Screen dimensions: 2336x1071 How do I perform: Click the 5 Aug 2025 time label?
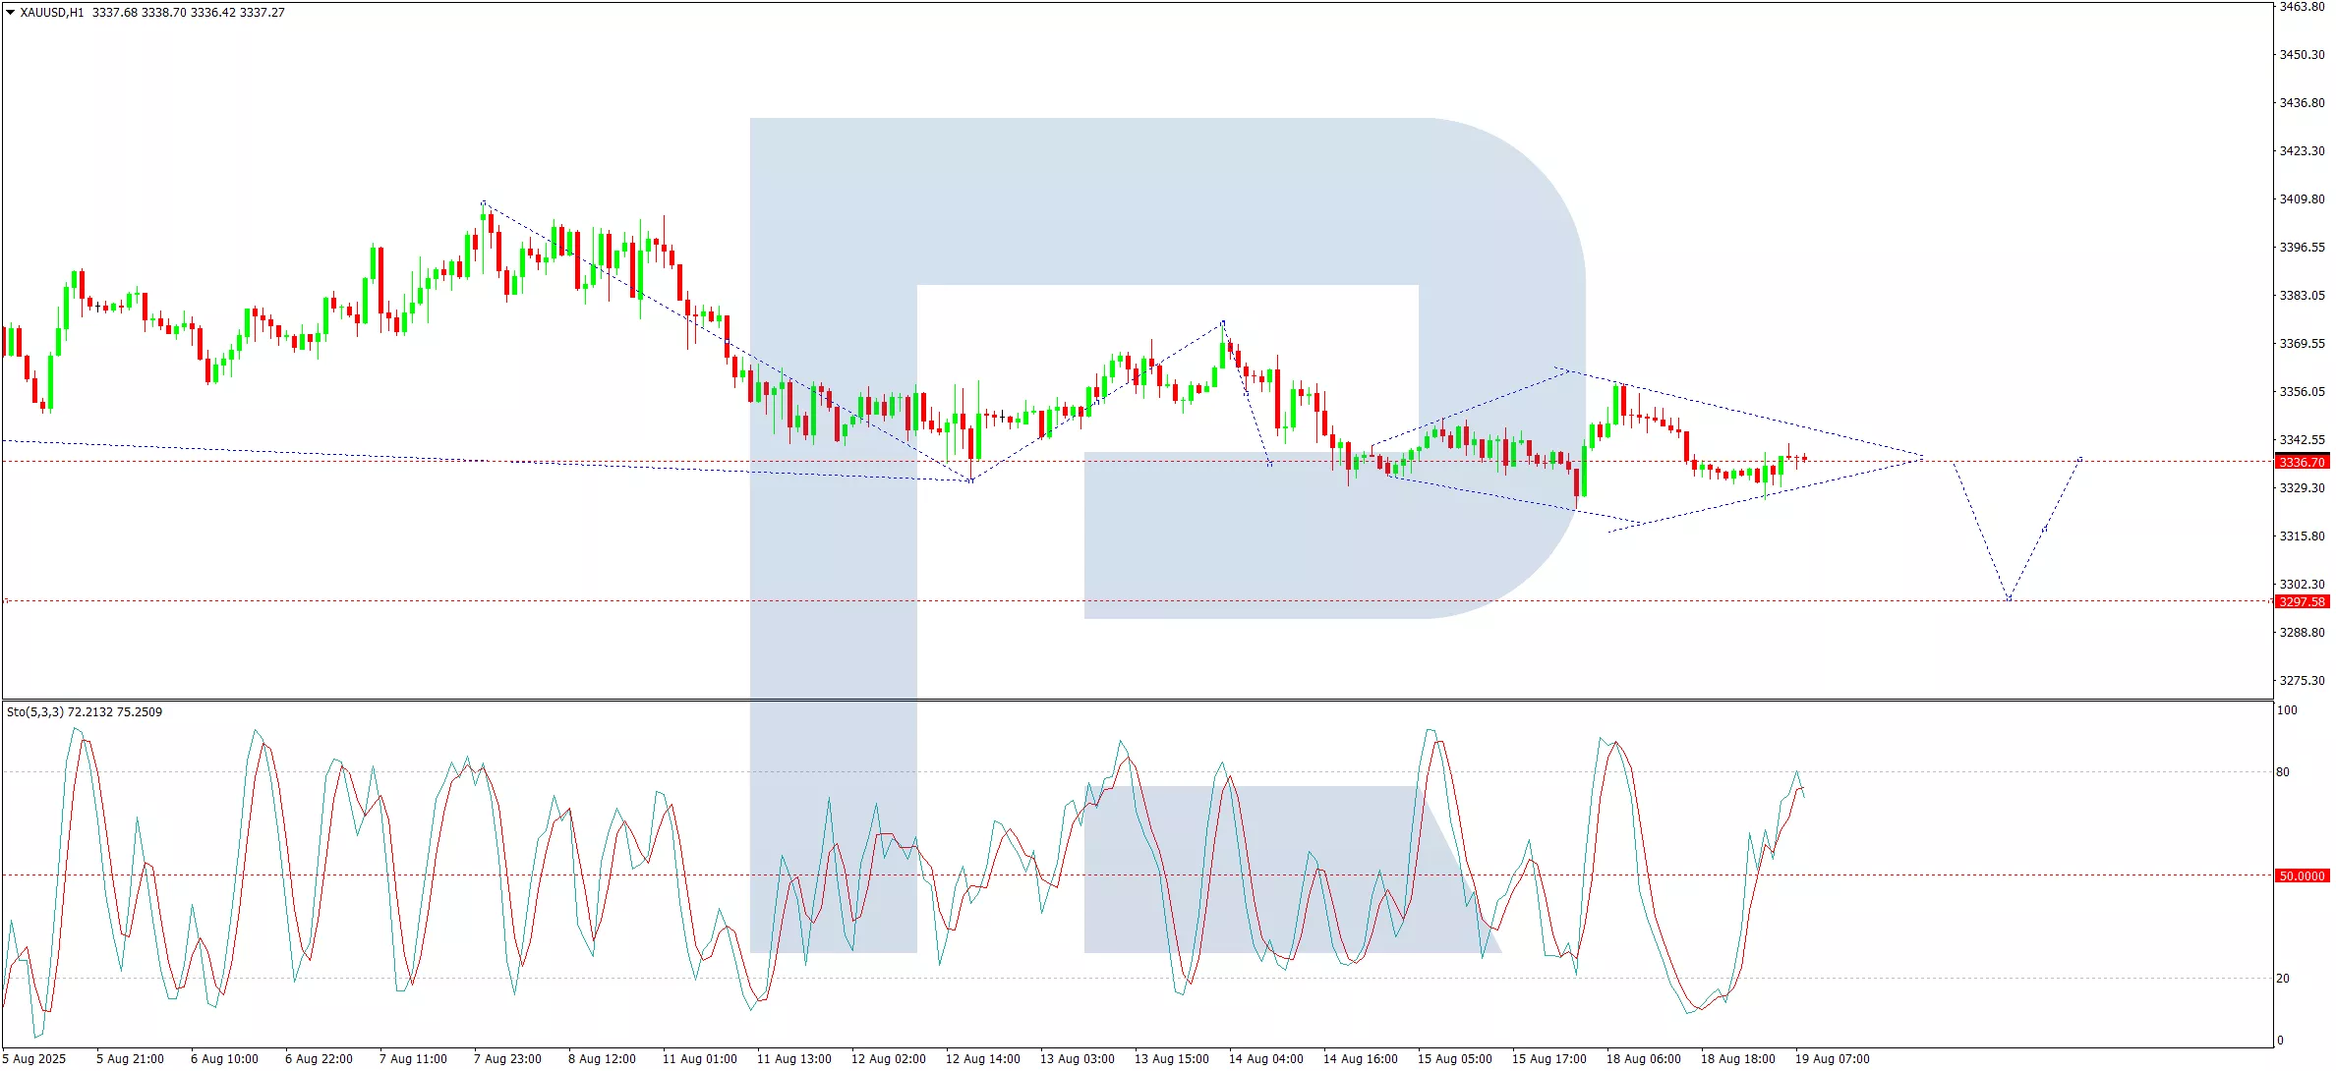(34, 1058)
